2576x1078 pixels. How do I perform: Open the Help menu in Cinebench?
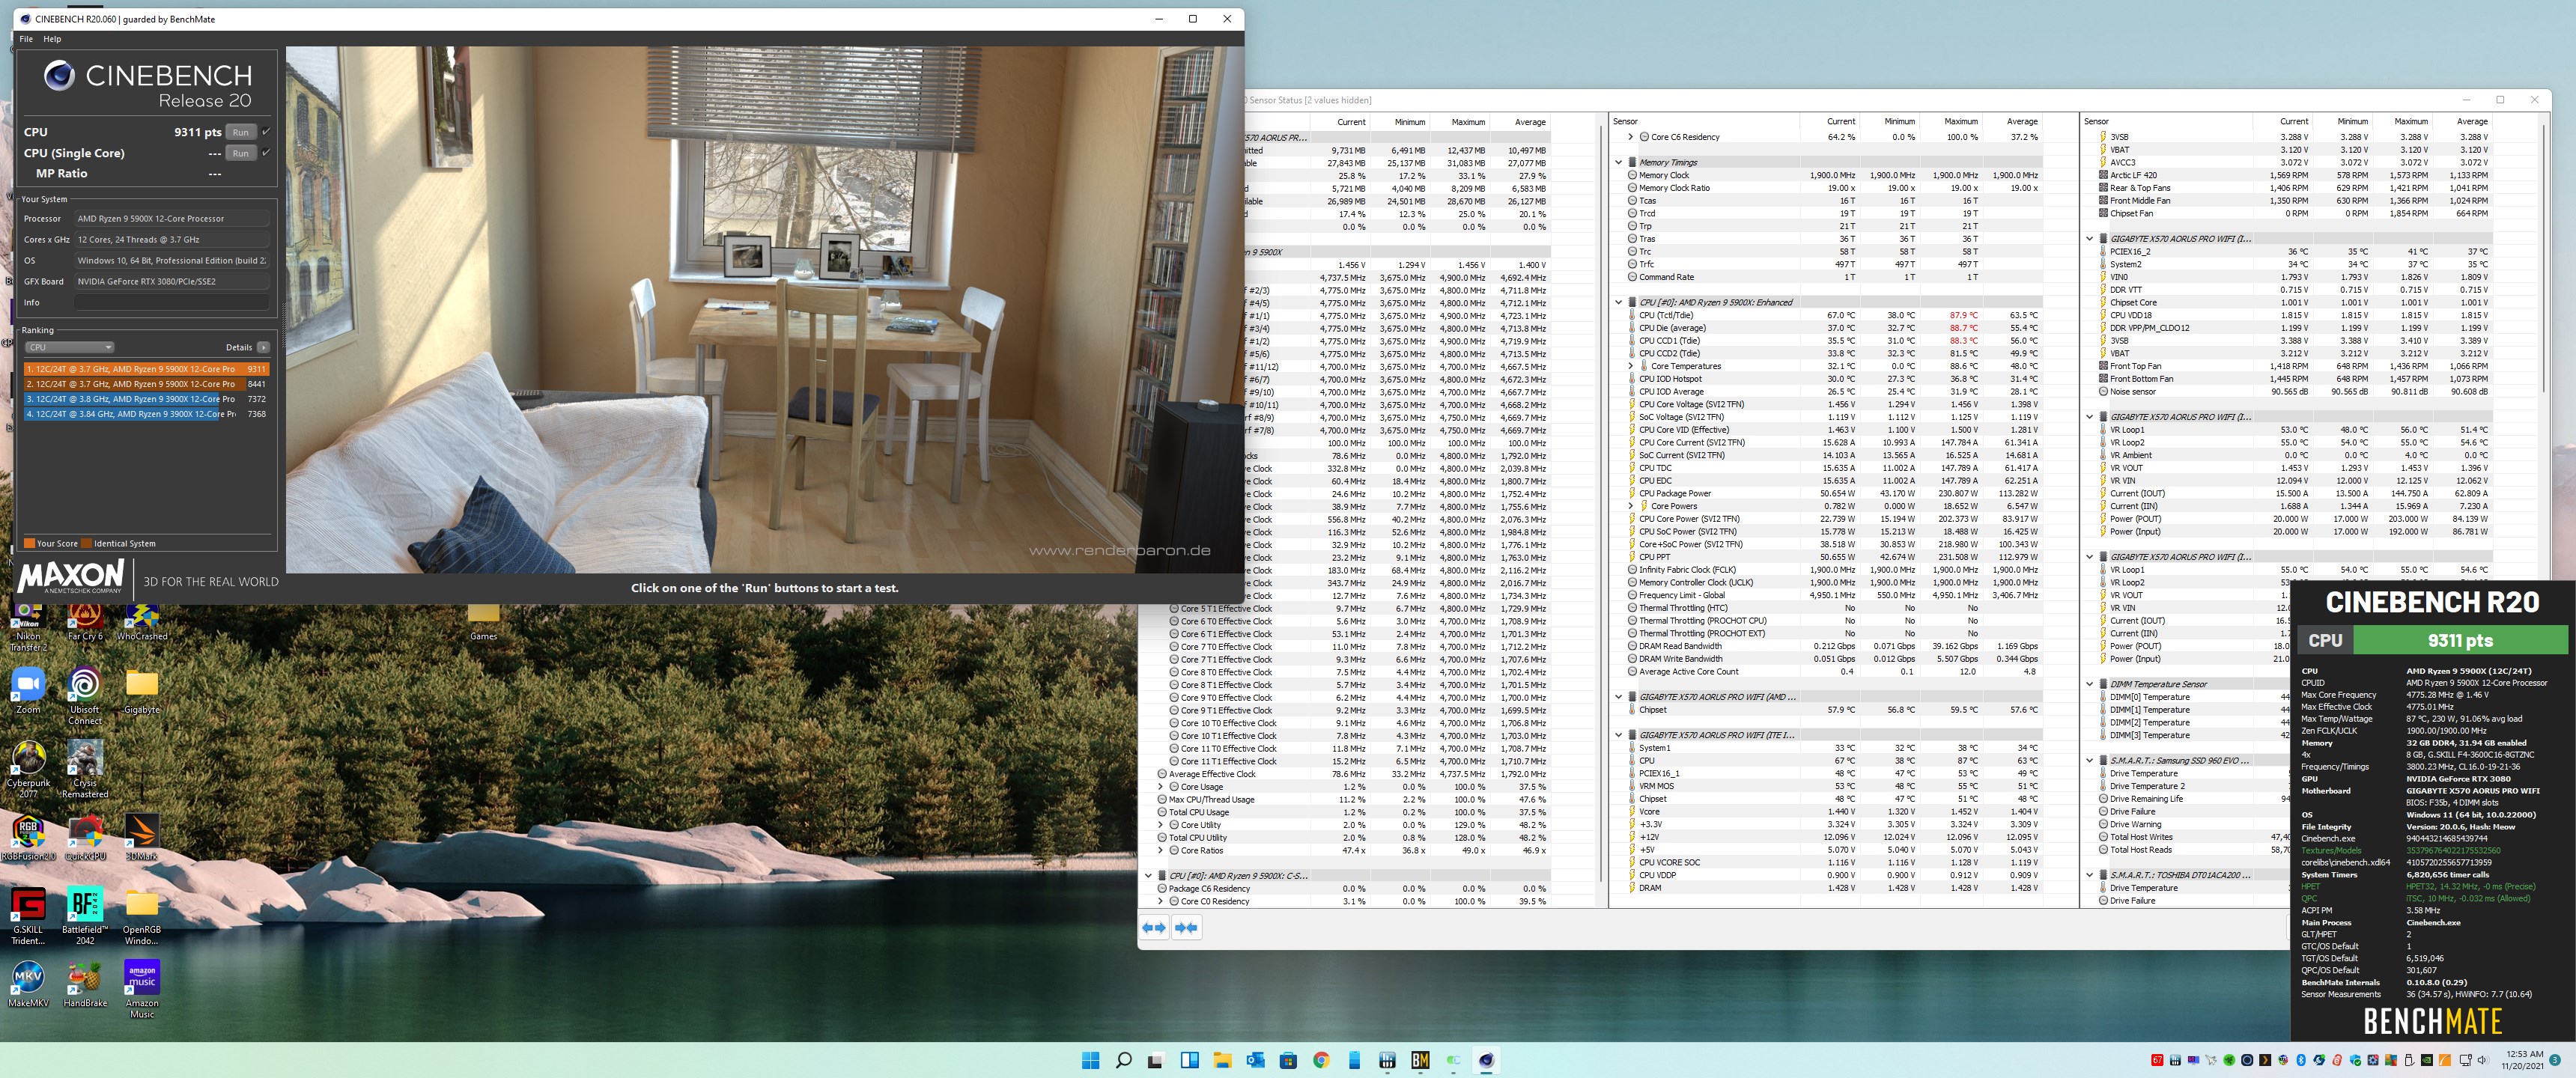point(52,39)
